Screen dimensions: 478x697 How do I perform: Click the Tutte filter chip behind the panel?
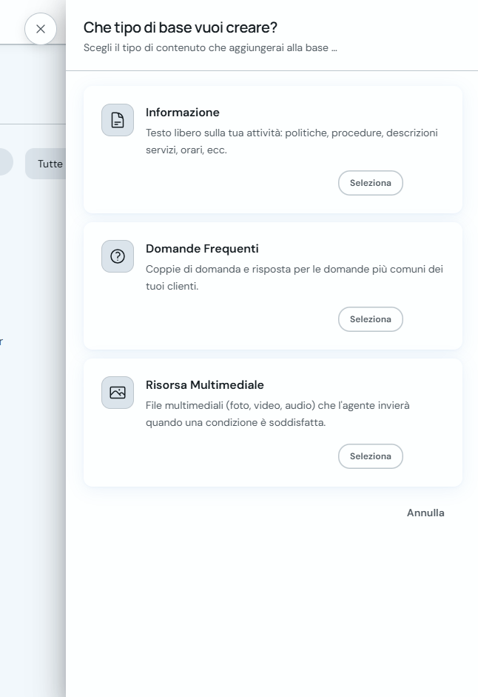tap(46, 164)
